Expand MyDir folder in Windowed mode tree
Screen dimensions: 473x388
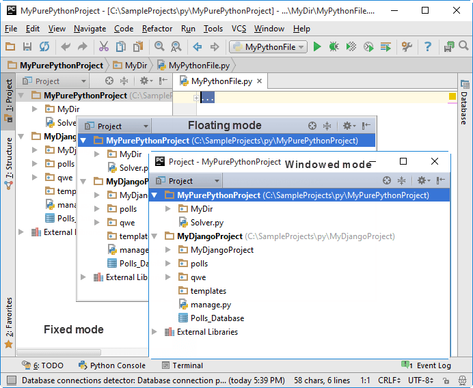(x=167, y=208)
